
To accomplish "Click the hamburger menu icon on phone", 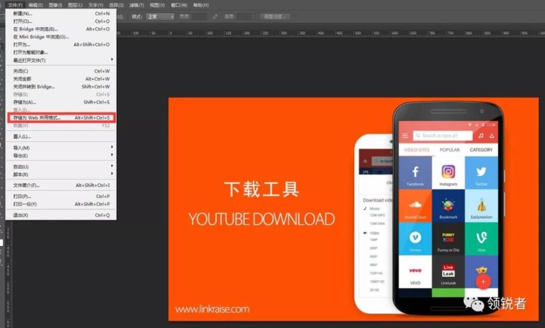I will [x=405, y=135].
